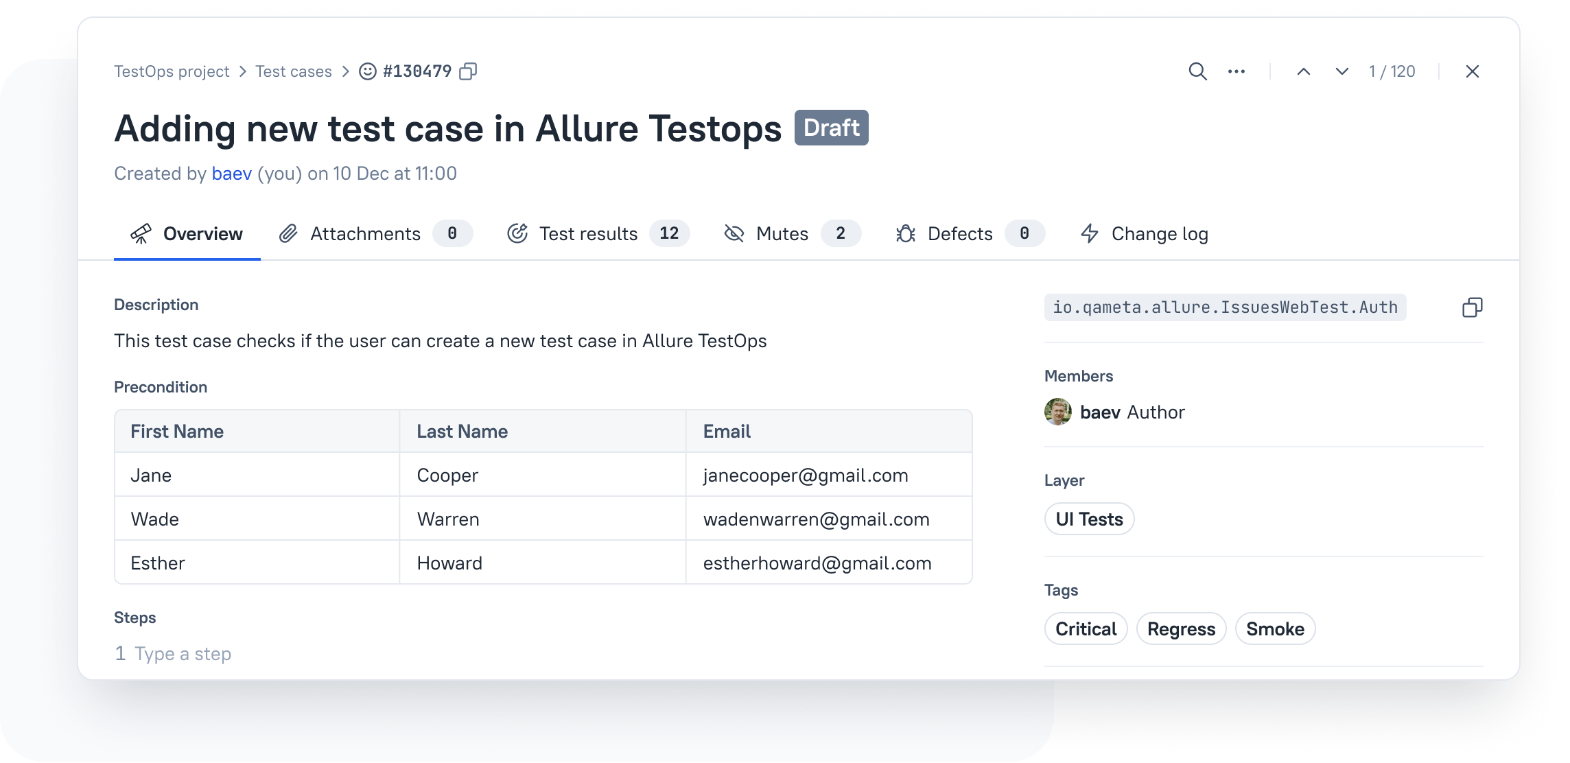Viewport: 1570px width, 763px height.
Task: Go to previous test case via up chevron
Action: [1302, 71]
